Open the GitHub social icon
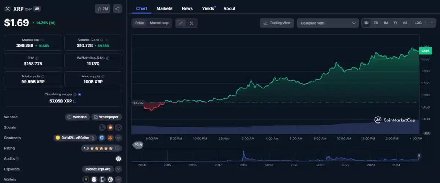This screenshot has height=183, width=440. (x=118, y=127)
